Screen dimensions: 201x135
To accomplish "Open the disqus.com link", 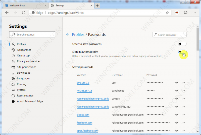I will tap(83, 115).
